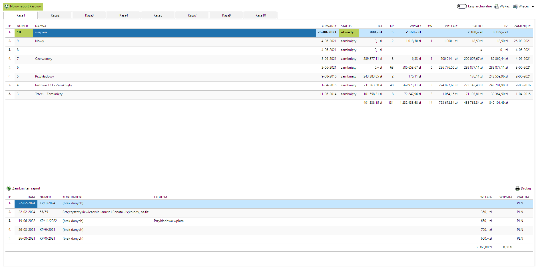Click the Więcej printer icon
This screenshot has width=538, height=269.
pyautogui.click(x=515, y=6)
